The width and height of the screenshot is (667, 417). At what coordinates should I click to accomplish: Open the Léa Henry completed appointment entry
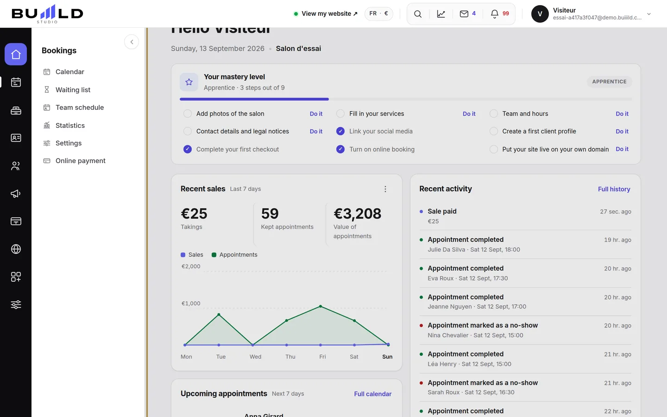pos(525,359)
